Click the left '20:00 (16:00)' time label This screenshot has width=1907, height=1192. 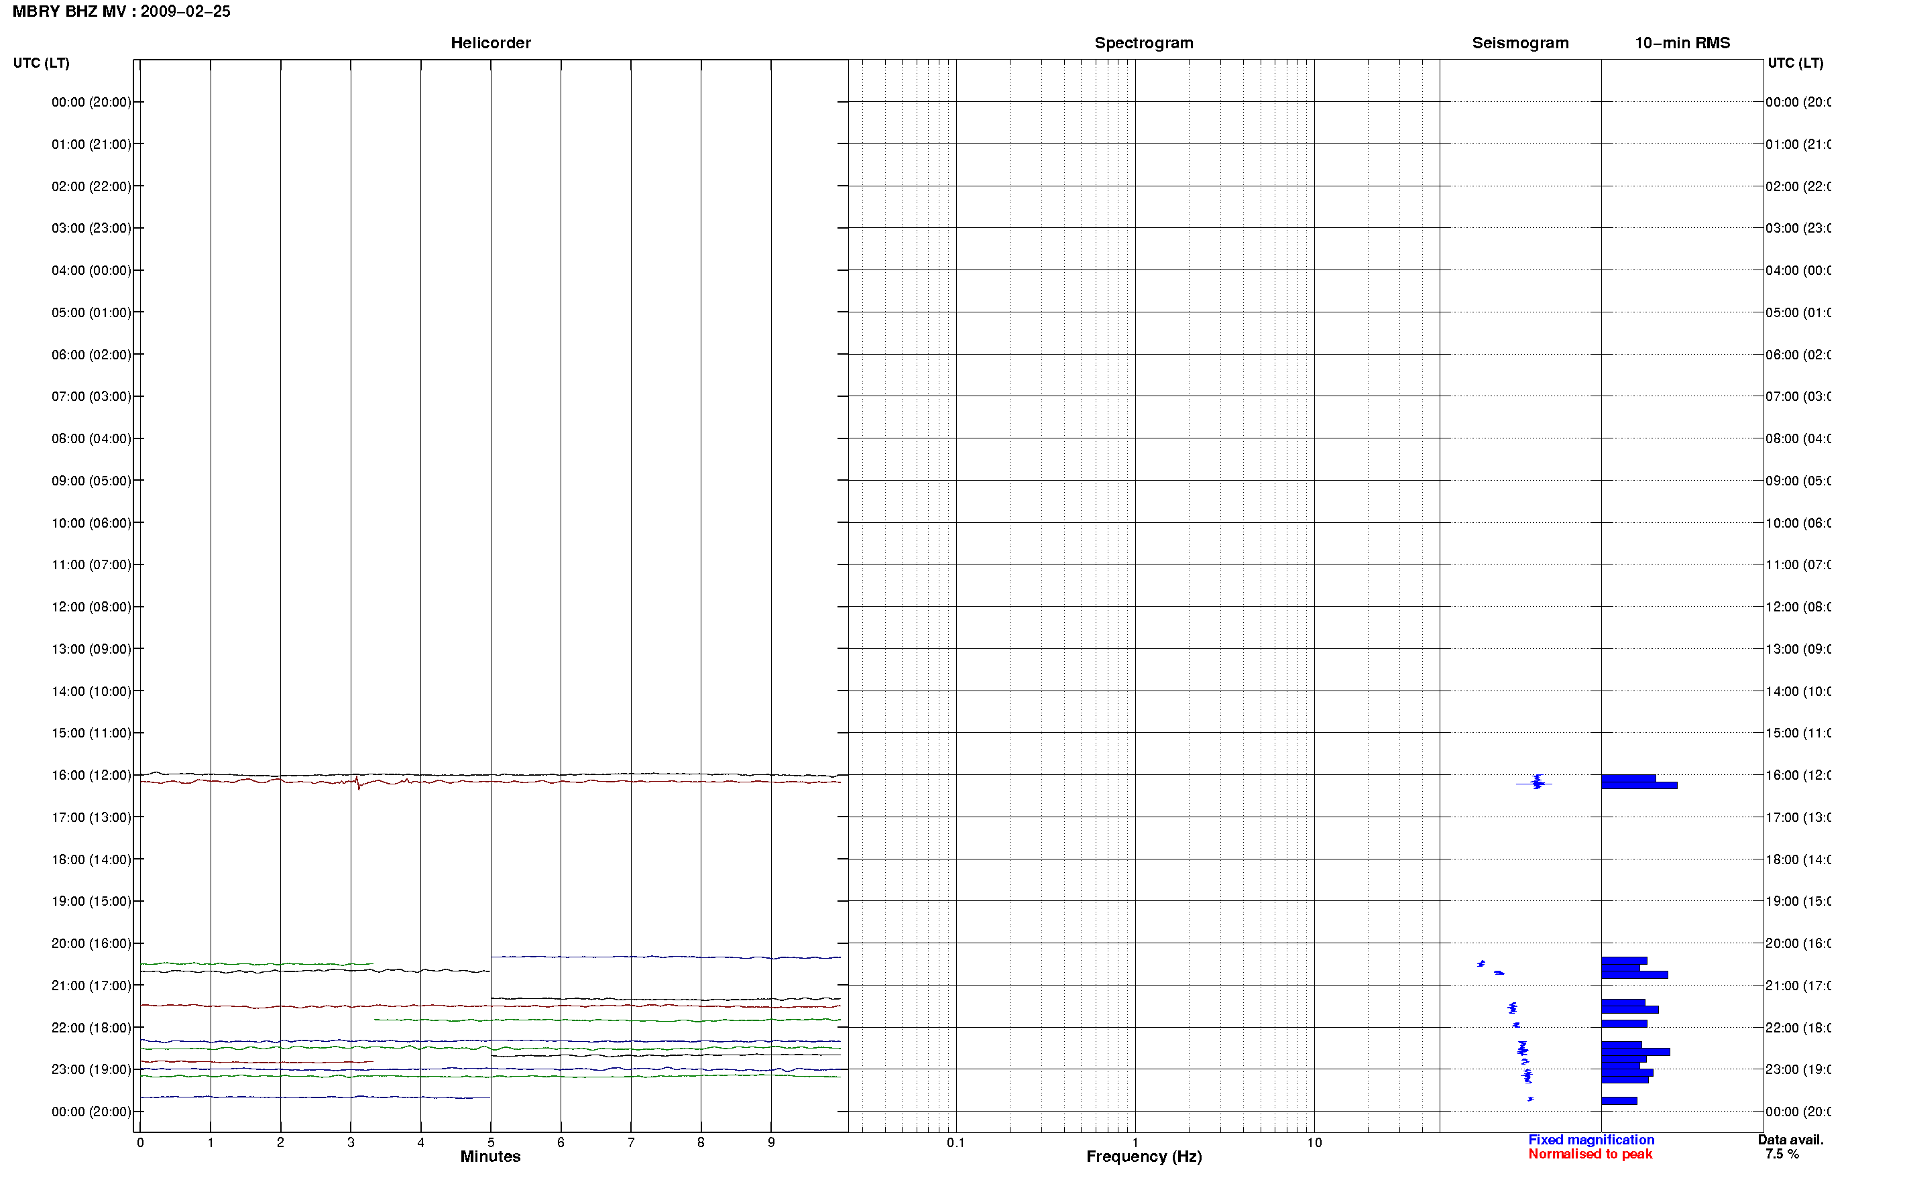click(x=91, y=943)
